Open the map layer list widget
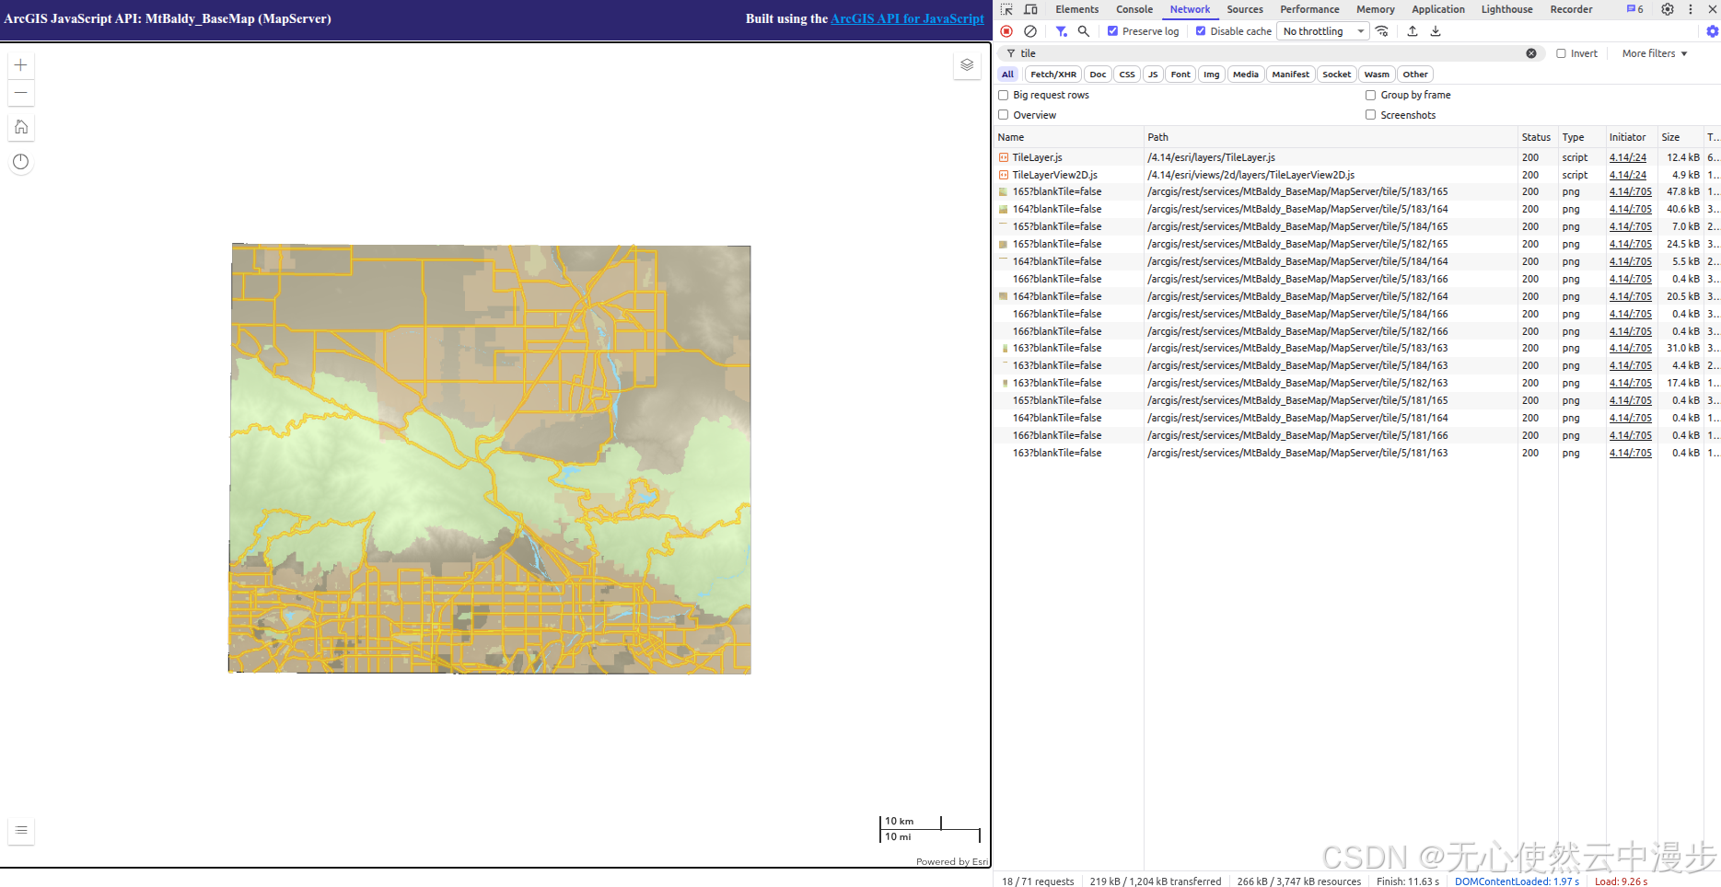1721x887 pixels. click(967, 65)
